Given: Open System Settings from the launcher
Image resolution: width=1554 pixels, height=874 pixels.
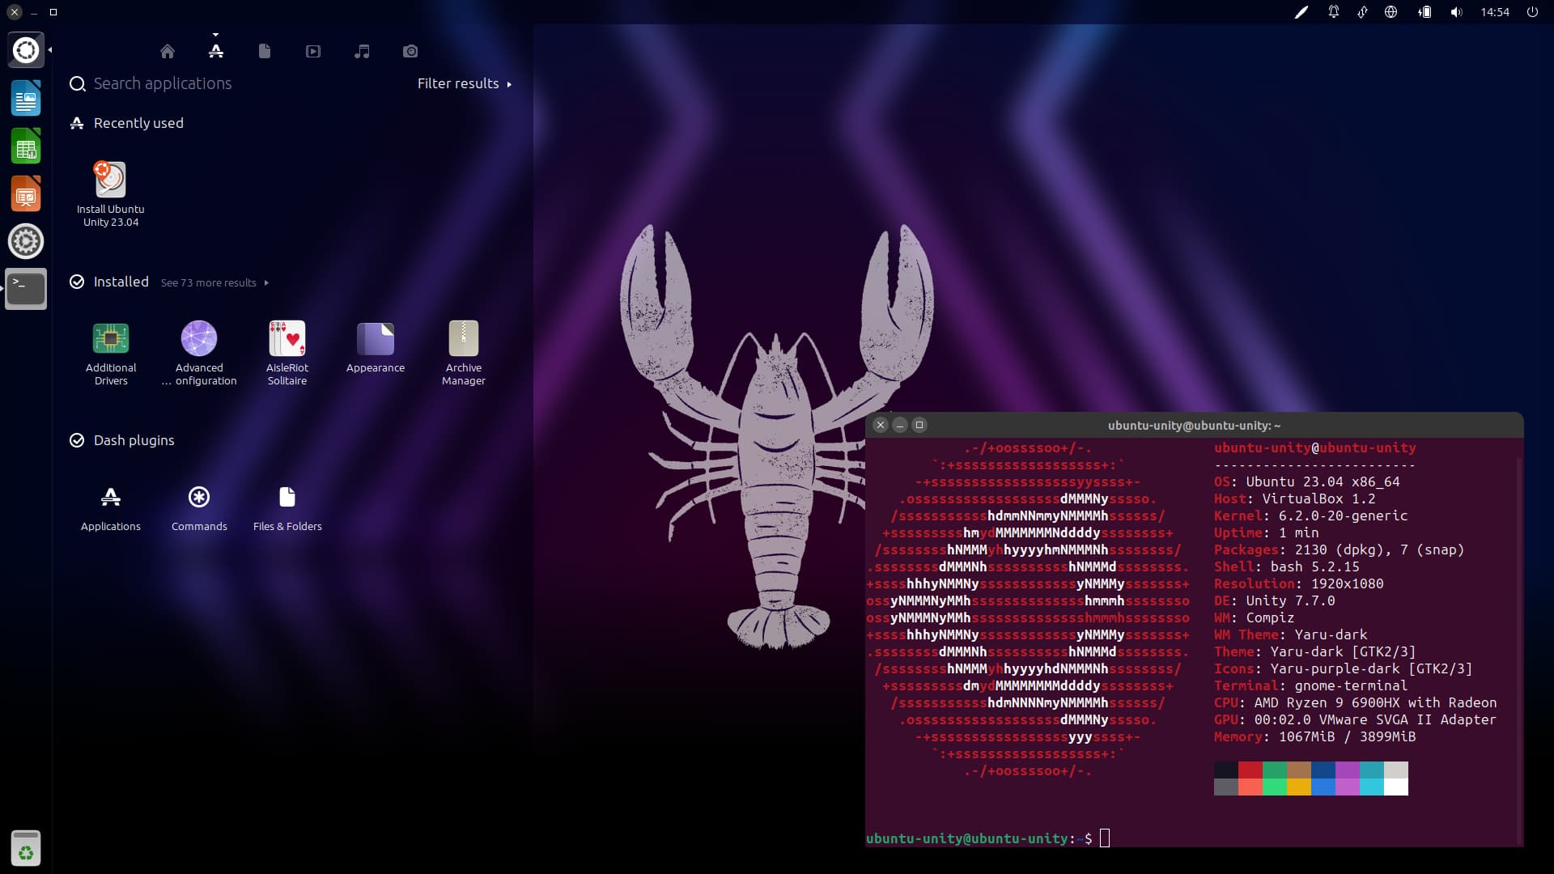Looking at the screenshot, I should coord(26,241).
